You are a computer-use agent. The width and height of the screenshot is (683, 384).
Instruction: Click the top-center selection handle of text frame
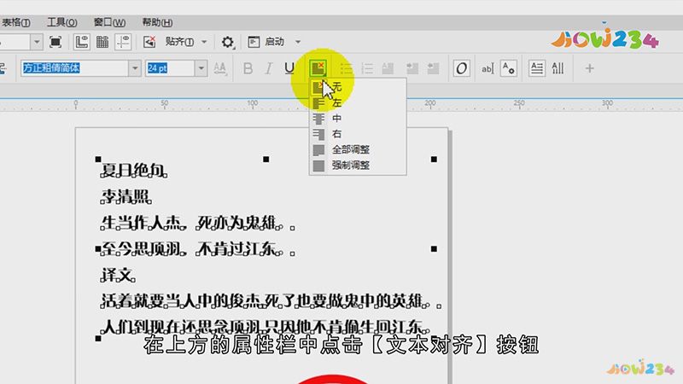pyautogui.click(x=266, y=160)
